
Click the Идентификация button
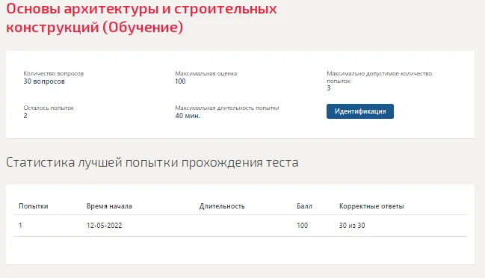360,111
